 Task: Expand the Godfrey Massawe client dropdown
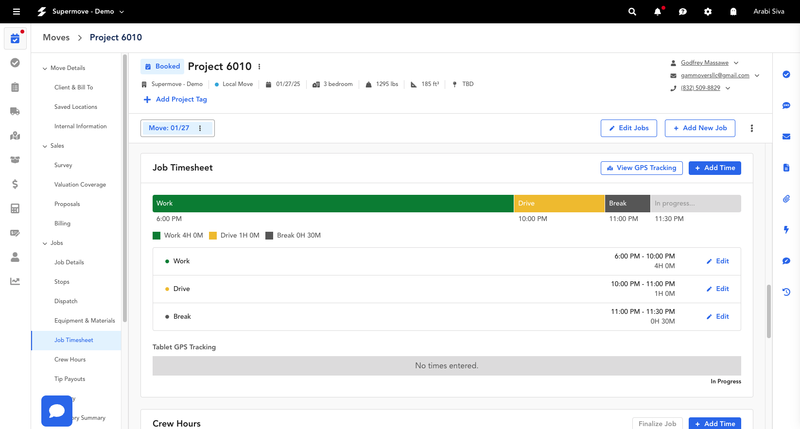[736, 63]
